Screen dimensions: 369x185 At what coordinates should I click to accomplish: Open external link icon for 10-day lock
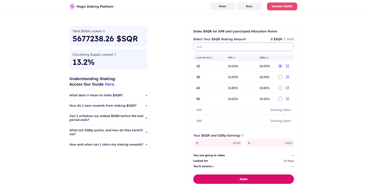287,66
